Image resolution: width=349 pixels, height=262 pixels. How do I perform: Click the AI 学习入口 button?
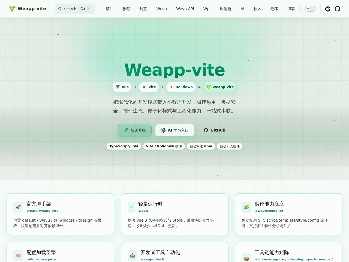tap(174, 130)
